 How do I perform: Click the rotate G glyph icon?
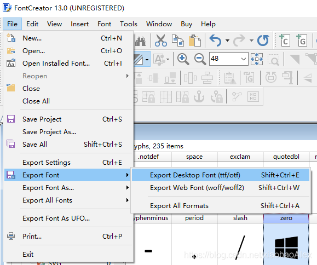(x=249, y=77)
